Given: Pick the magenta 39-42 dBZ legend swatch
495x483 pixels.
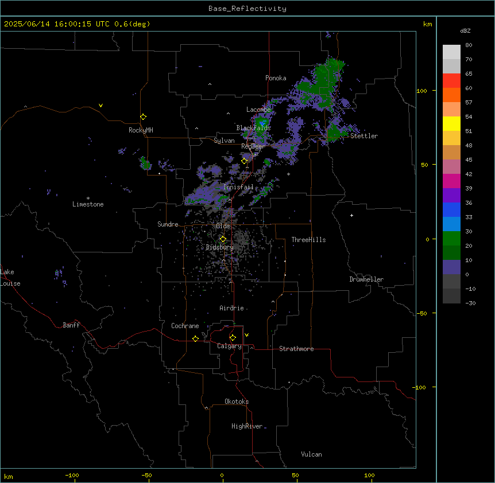Looking at the screenshot, I should tap(451, 181).
